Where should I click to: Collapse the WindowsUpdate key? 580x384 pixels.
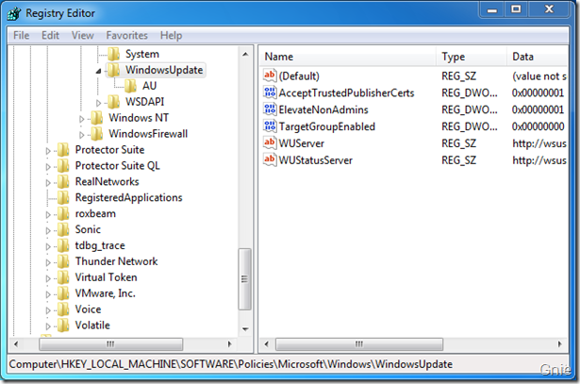[x=98, y=71]
